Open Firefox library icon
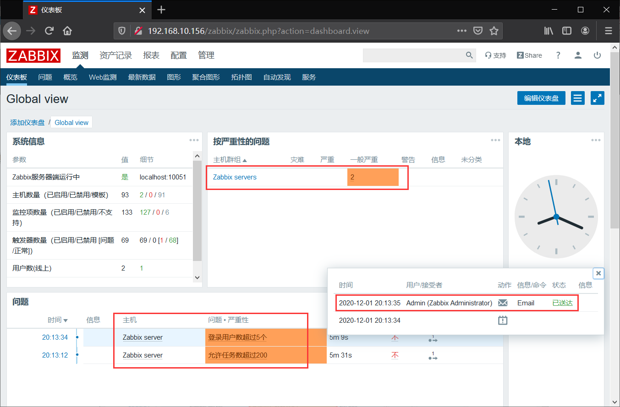 [549, 31]
